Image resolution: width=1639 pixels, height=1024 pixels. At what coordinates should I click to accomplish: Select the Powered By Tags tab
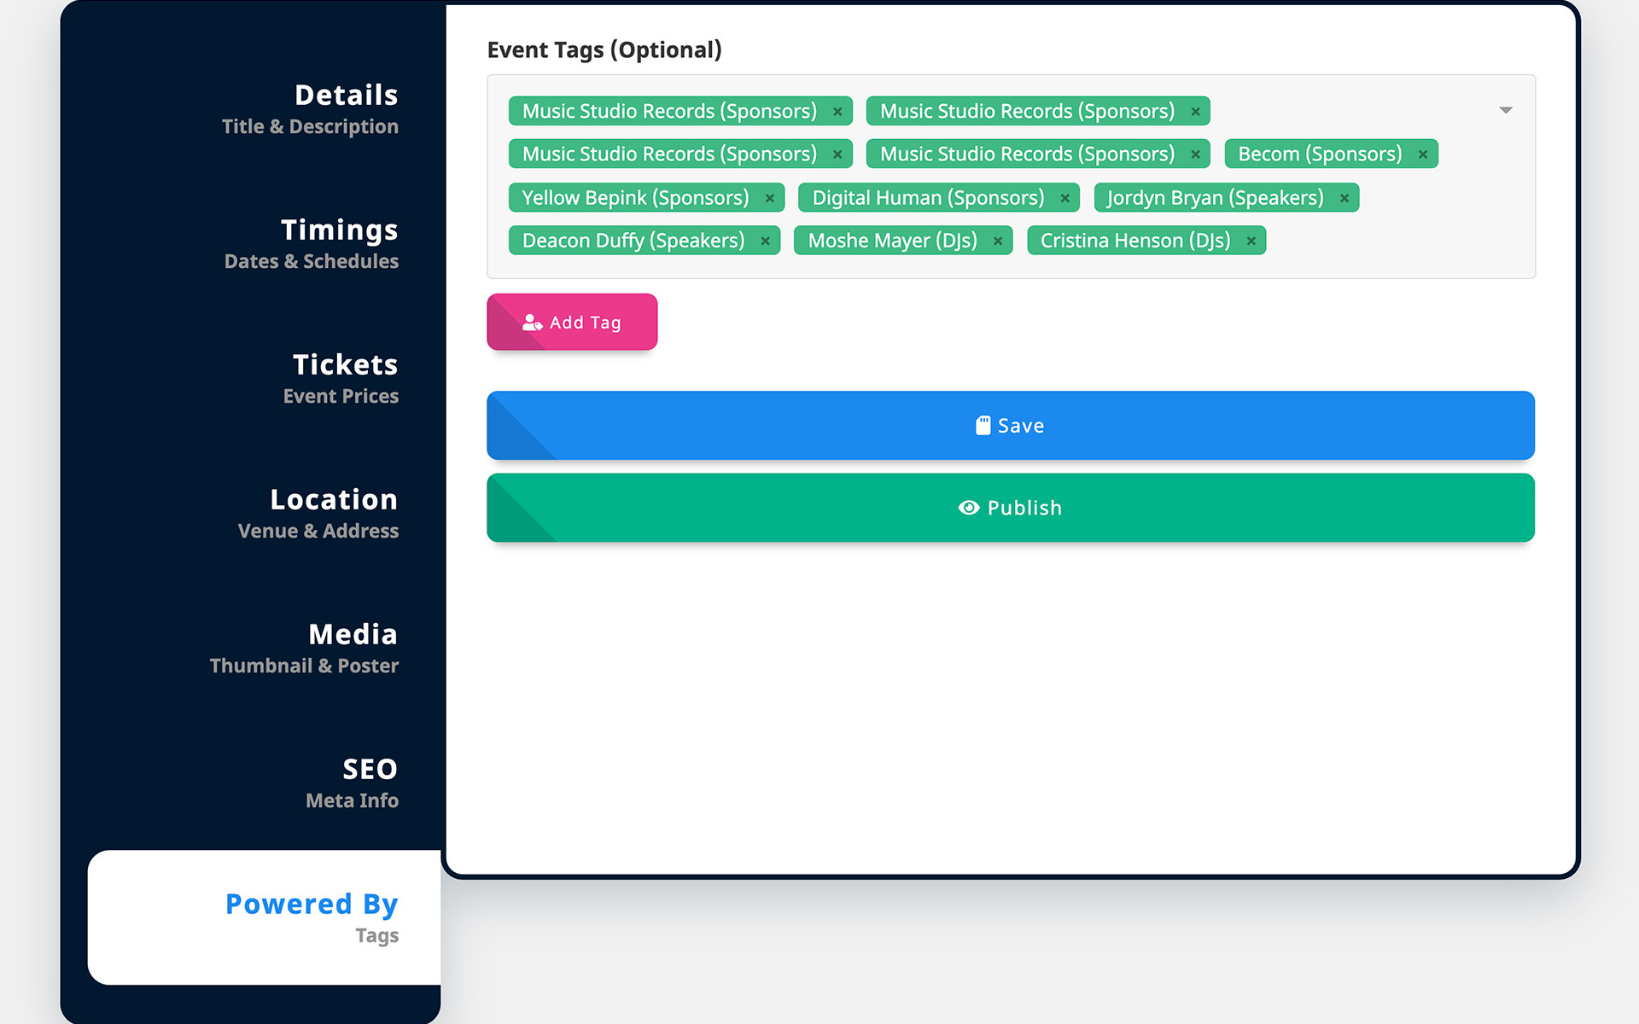pos(311,917)
